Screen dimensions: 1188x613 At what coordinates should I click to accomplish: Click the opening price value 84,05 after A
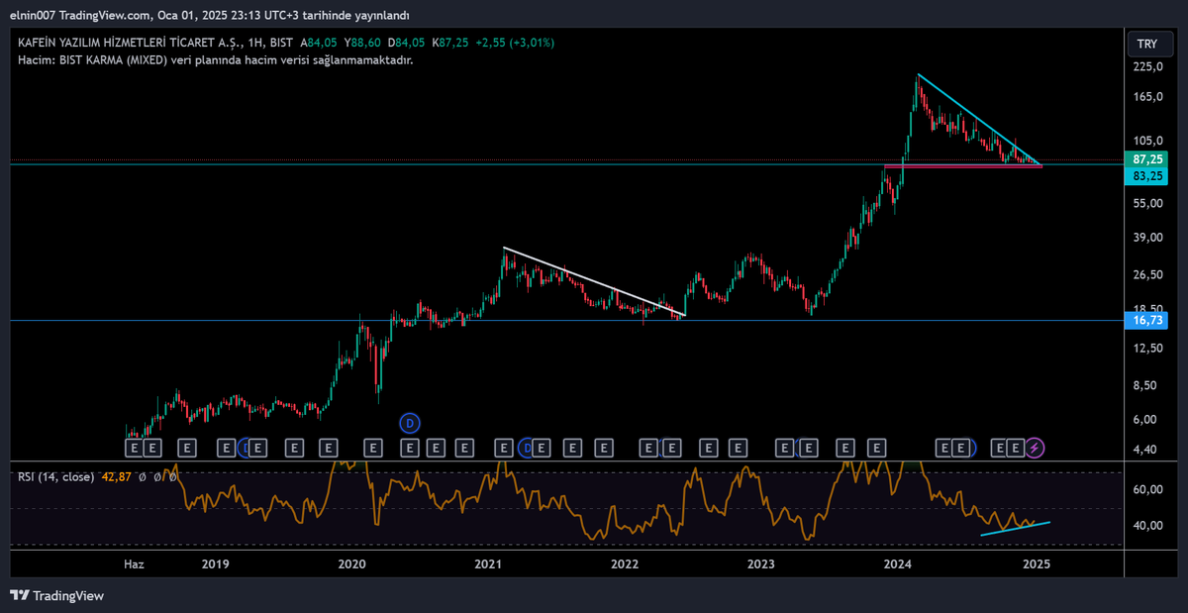click(x=323, y=43)
